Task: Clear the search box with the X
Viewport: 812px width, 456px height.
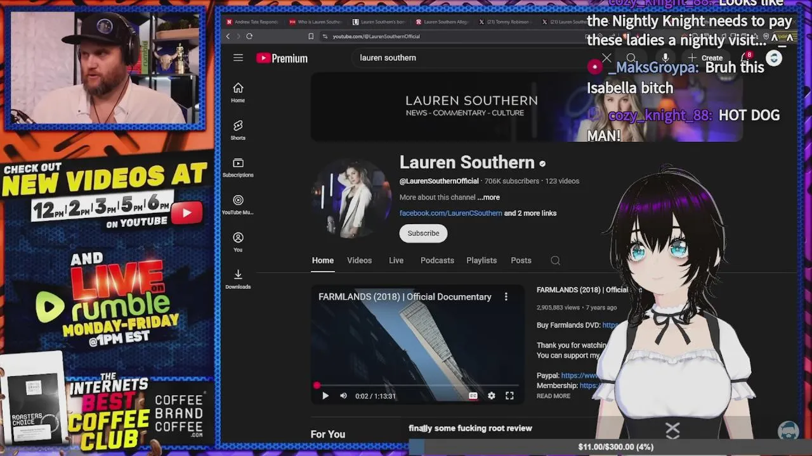Action: [x=606, y=58]
